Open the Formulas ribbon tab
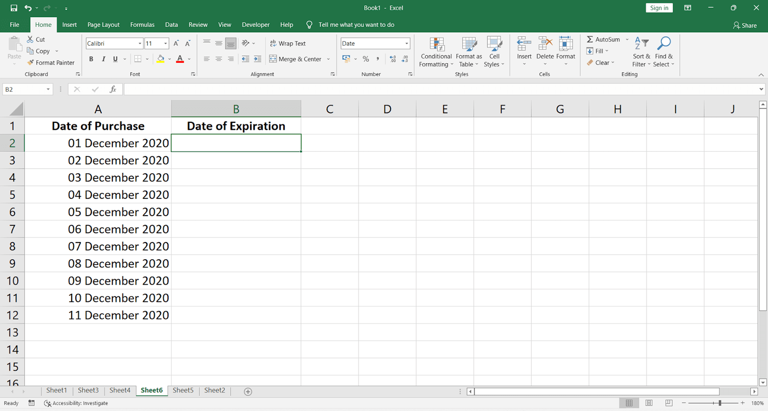This screenshot has height=411, width=768. point(142,24)
